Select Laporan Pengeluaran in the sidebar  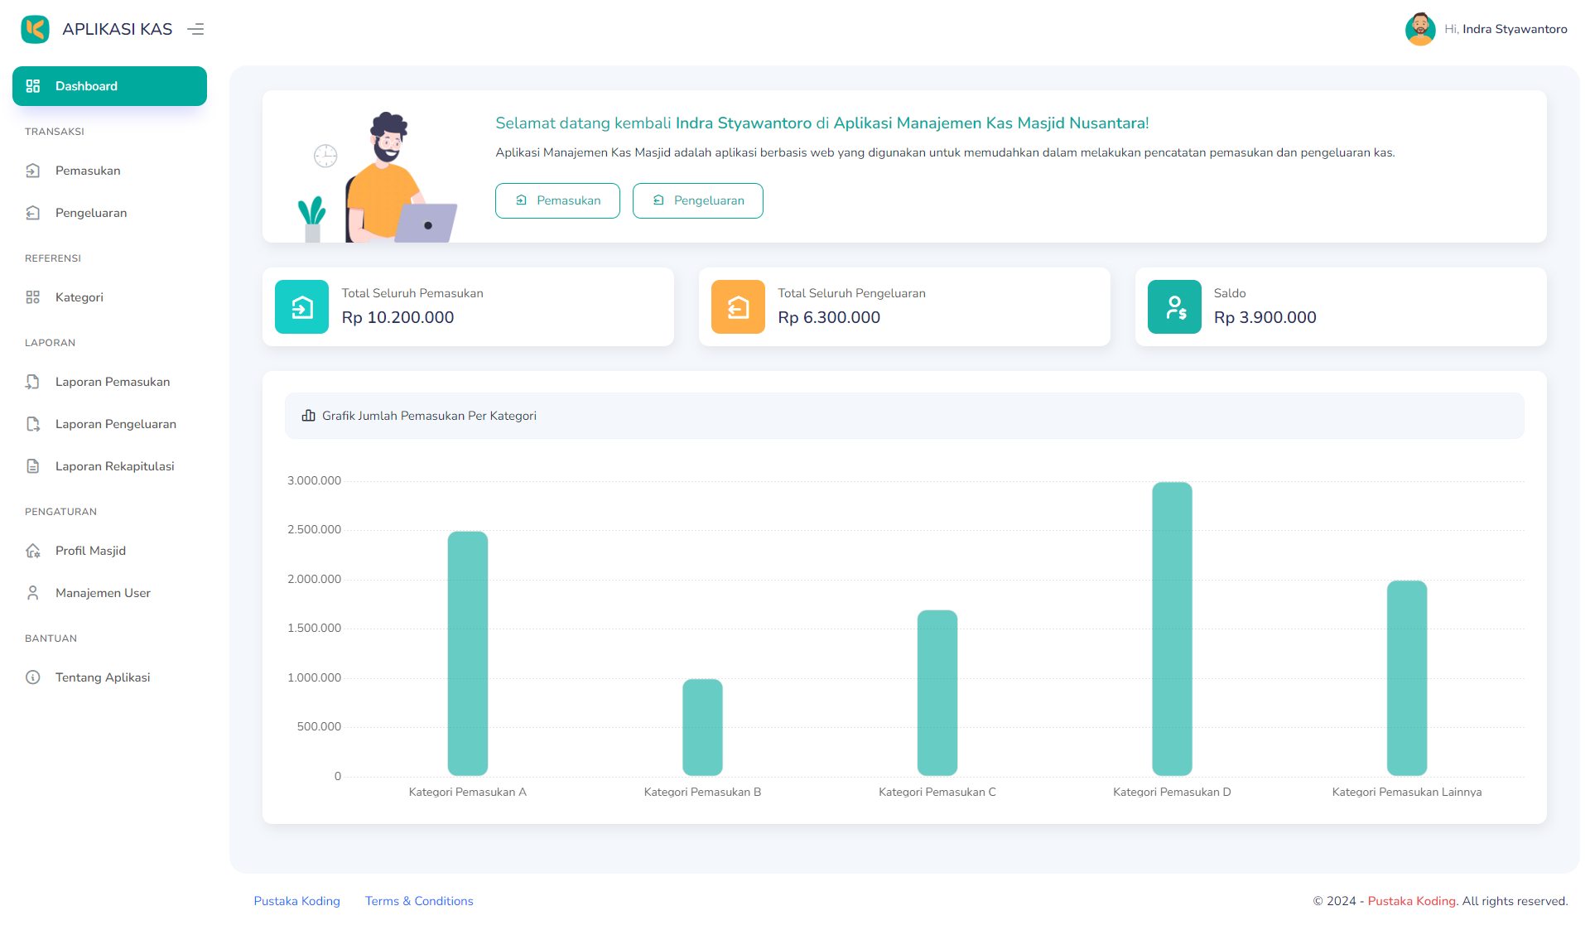point(115,423)
